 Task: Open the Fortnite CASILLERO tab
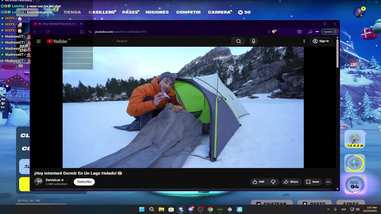pyautogui.click(x=102, y=12)
